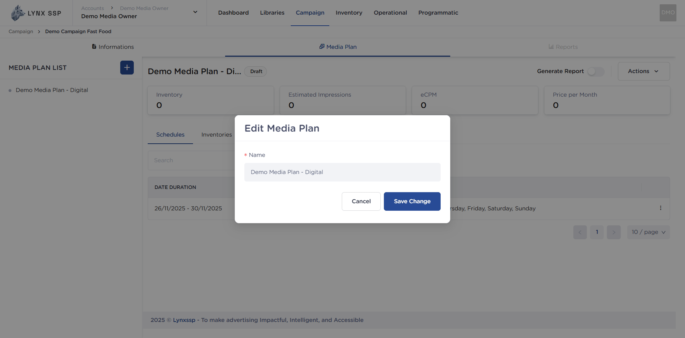Screen dimensions: 685x338
Task: Click the DATE DURATION column header
Action: click(175, 187)
